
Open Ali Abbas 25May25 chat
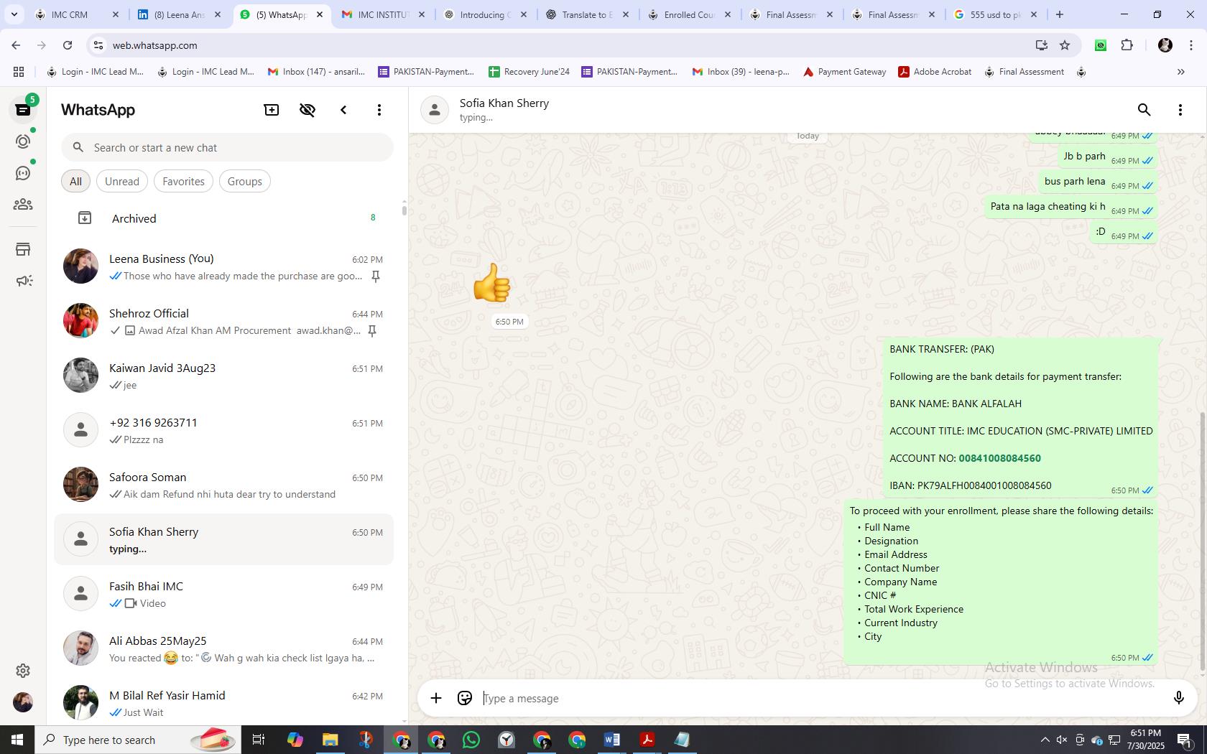224,648
